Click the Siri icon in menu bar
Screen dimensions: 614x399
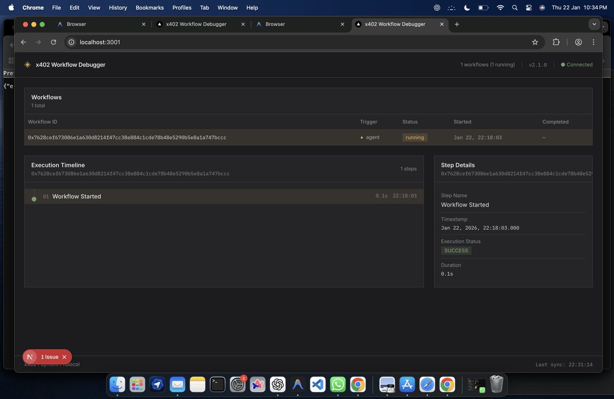pos(542,8)
